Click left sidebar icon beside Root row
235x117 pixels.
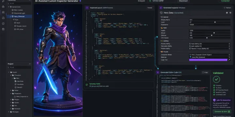[3, 18]
